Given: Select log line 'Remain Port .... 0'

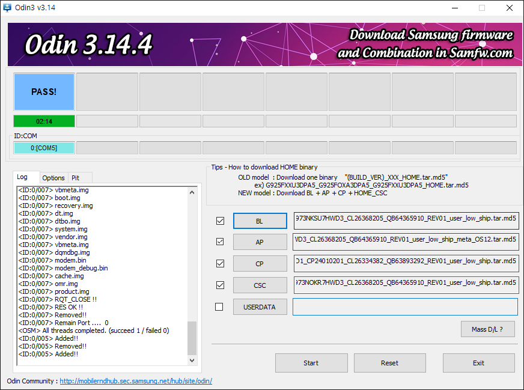Looking at the screenshot, I should (63, 323).
